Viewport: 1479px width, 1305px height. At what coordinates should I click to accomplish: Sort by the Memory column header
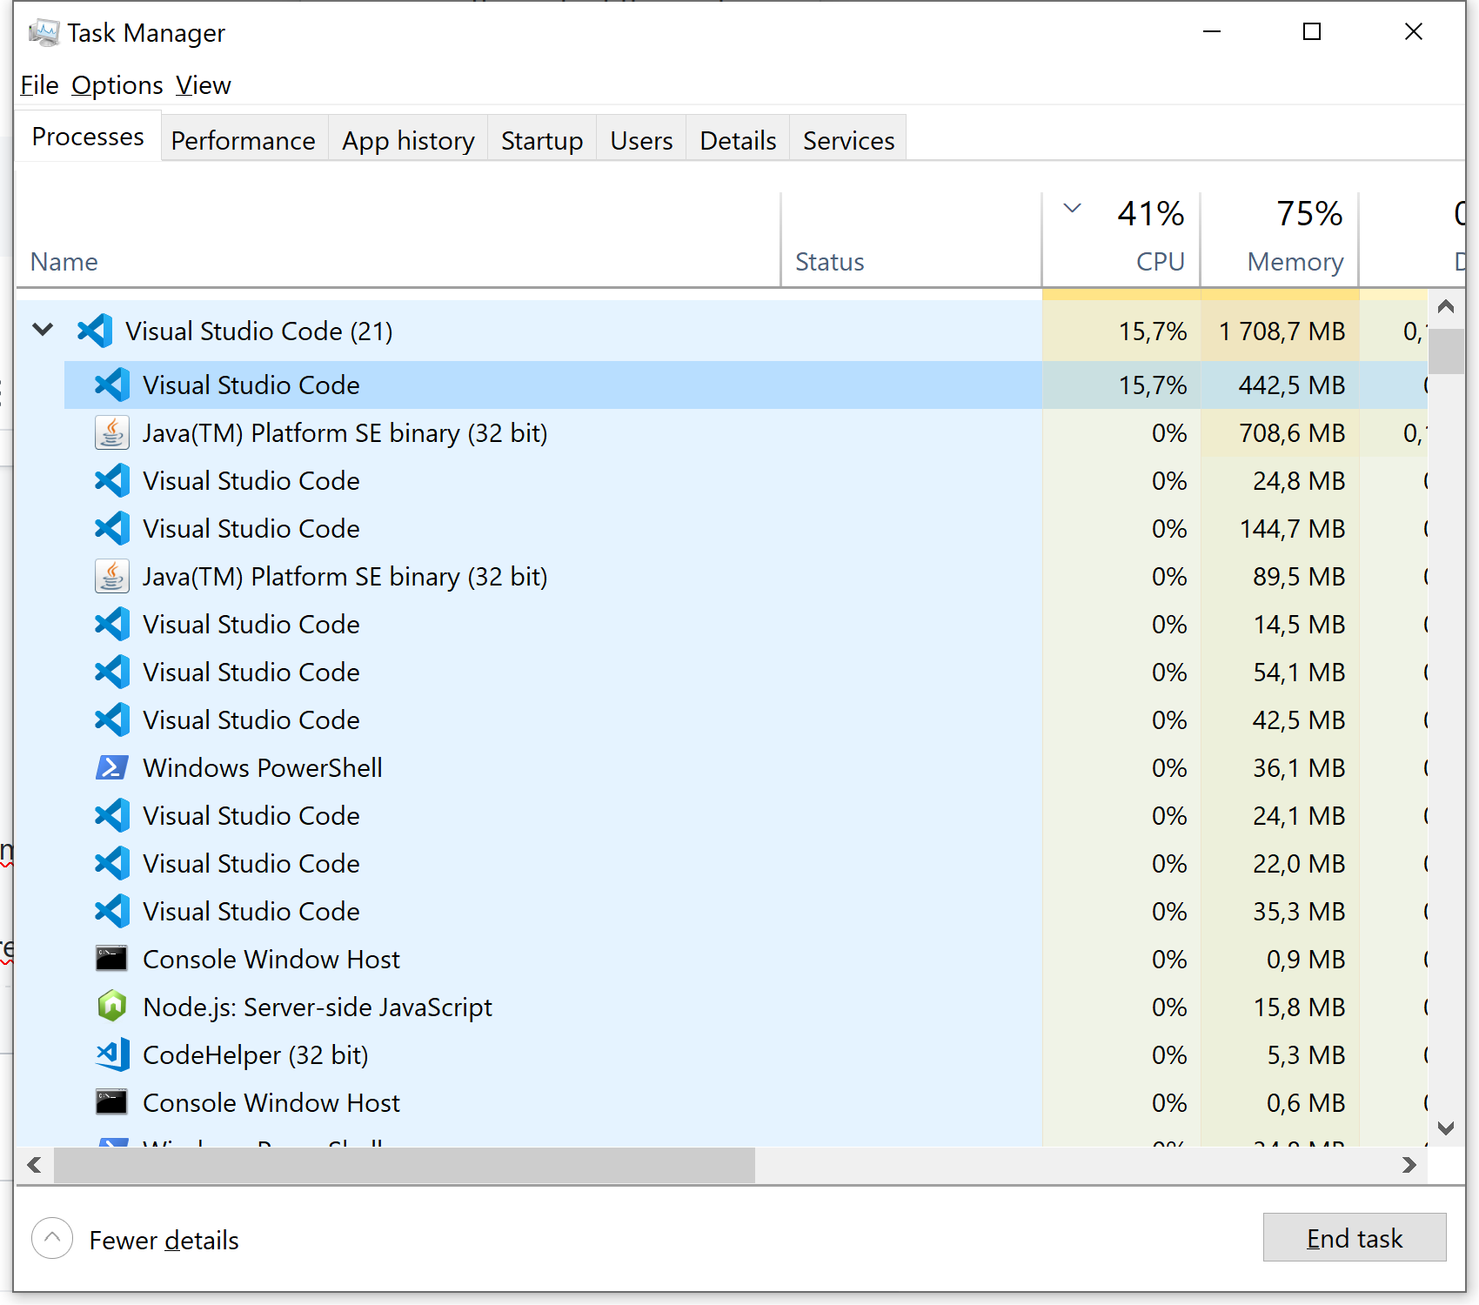tap(1280, 239)
